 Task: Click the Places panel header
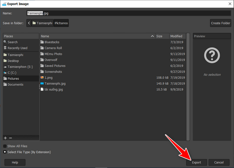pyautogui.click(x=21, y=36)
